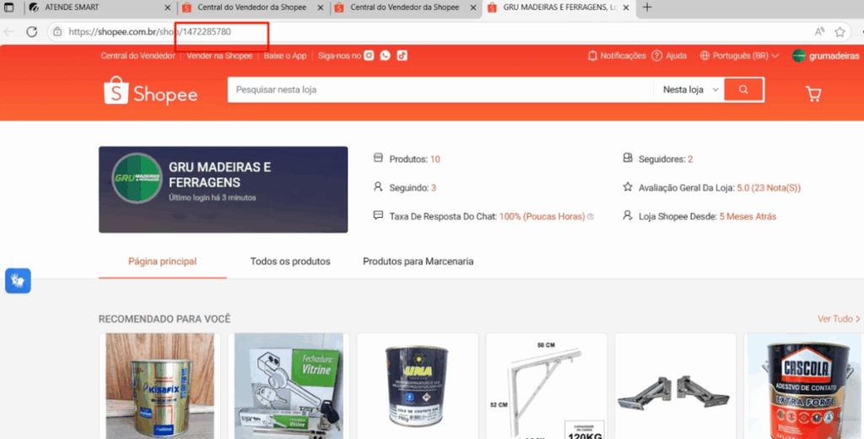Screen dimensions: 864x439
Task: Close the first Central do Vendedor tab
Action: pyautogui.click(x=321, y=8)
